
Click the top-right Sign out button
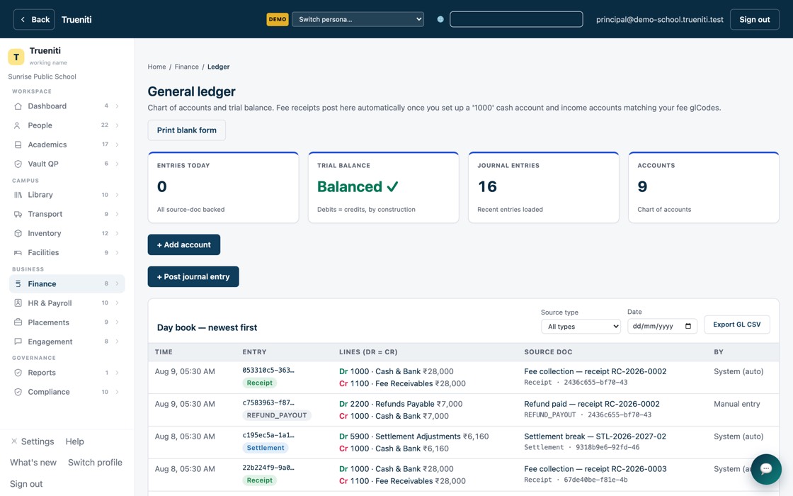(x=755, y=19)
